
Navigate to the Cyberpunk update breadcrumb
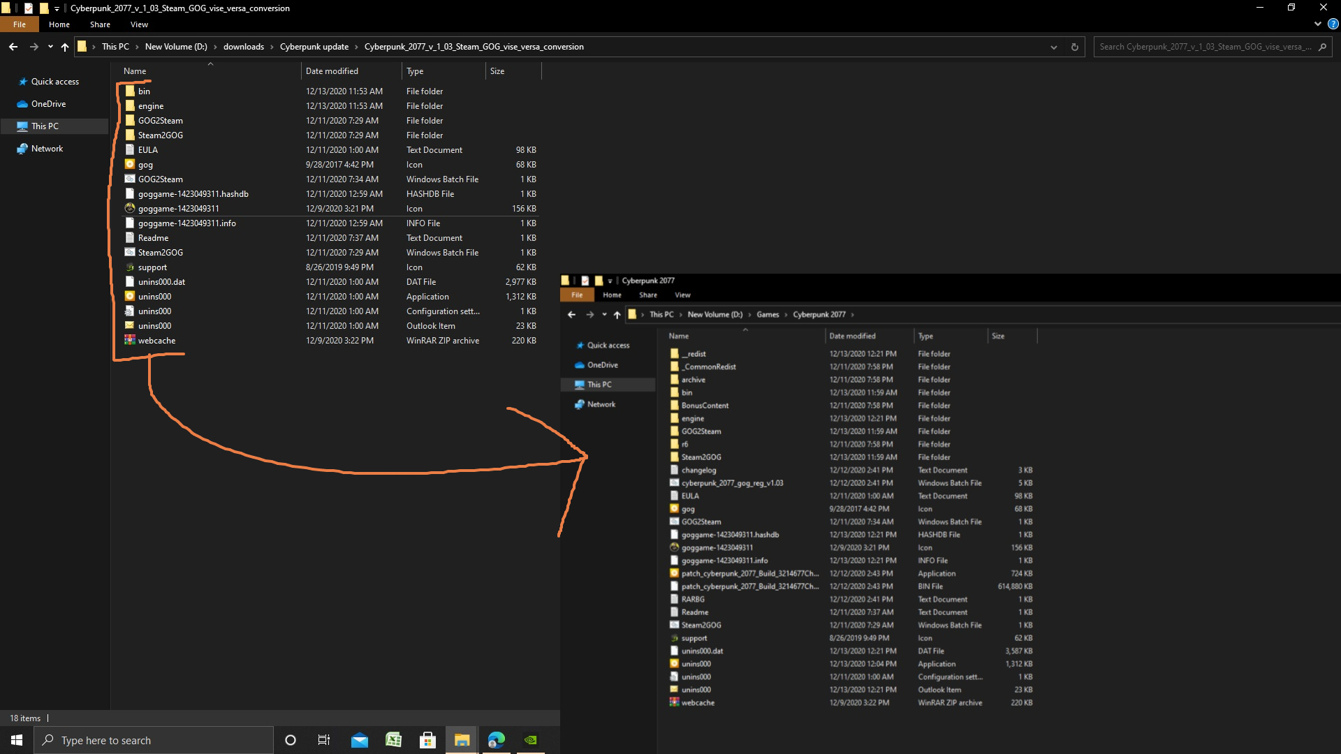[314, 47]
